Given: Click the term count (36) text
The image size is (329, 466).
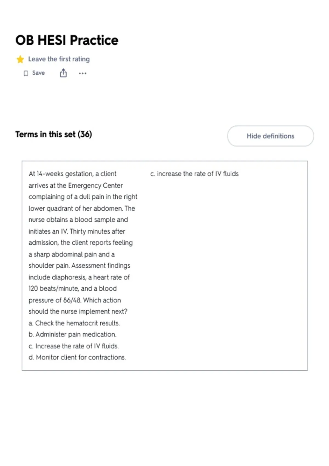Looking at the screenshot, I should [x=85, y=134].
